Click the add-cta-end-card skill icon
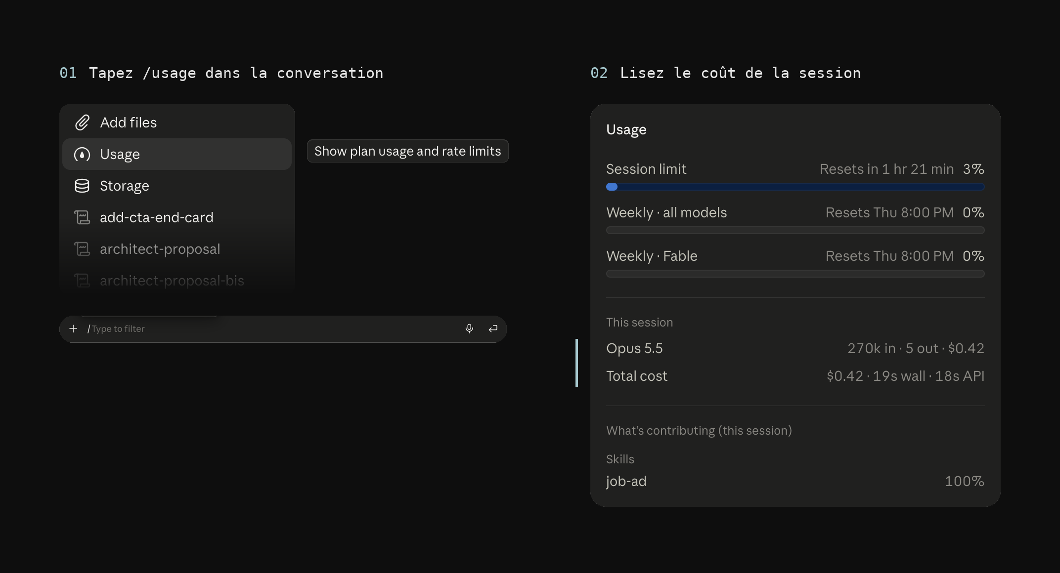This screenshot has width=1060, height=573. coord(82,217)
